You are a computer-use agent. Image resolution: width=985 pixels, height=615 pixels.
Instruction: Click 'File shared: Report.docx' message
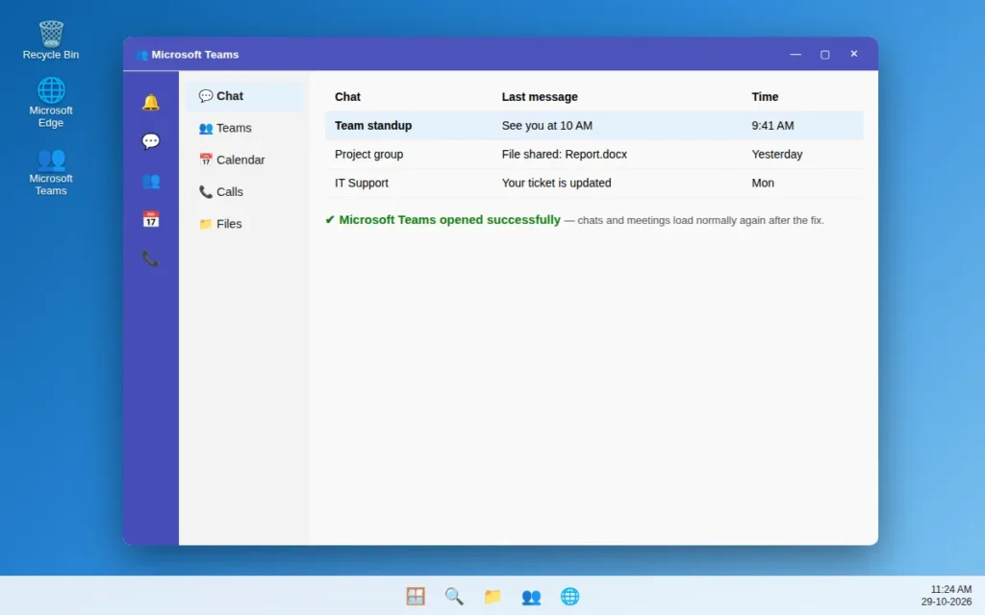[564, 155]
